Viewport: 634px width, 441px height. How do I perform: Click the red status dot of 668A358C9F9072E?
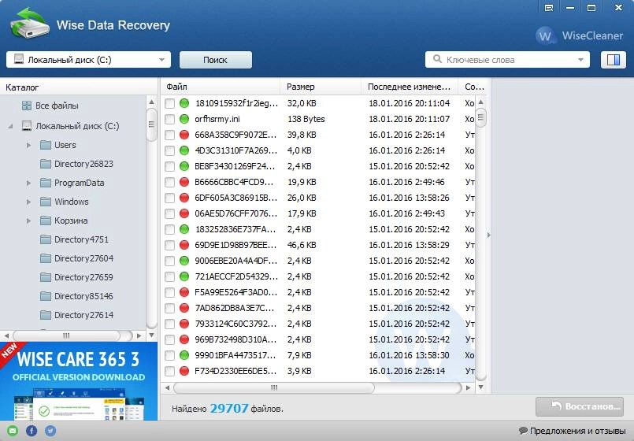184,135
